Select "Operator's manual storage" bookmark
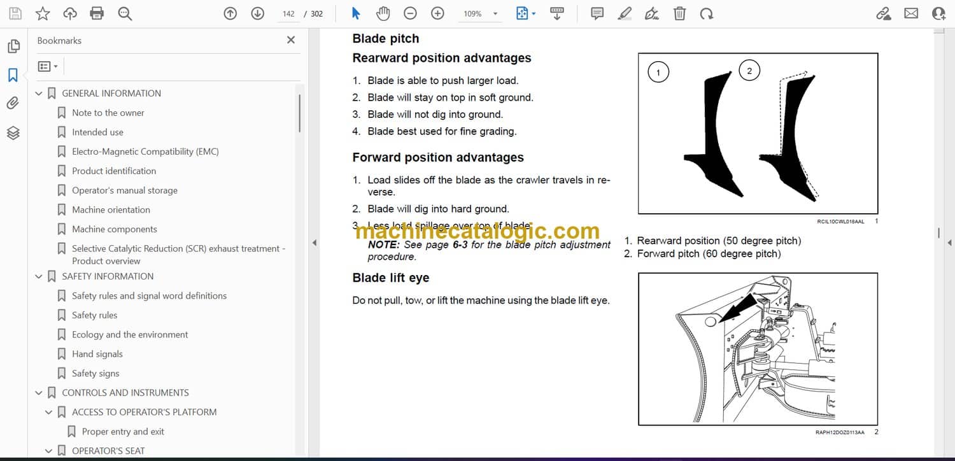This screenshot has height=461, width=955. tap(125, 190)
